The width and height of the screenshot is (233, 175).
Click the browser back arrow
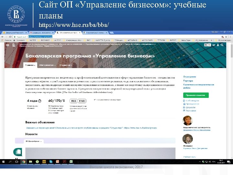tap(3, 37)
